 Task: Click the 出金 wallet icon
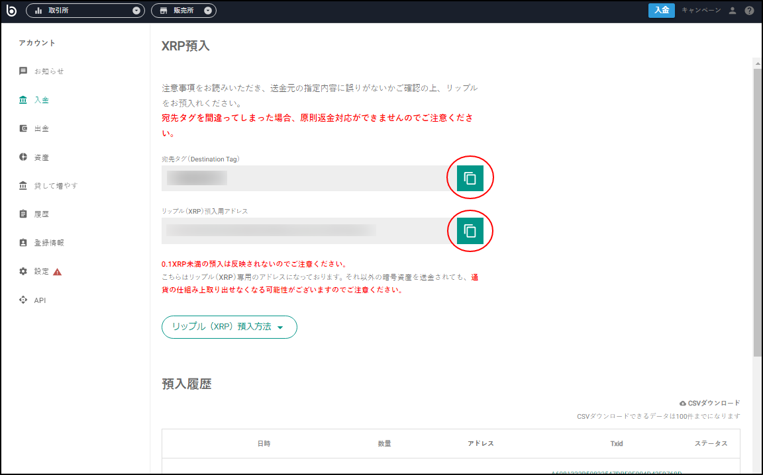pos(23,128)
